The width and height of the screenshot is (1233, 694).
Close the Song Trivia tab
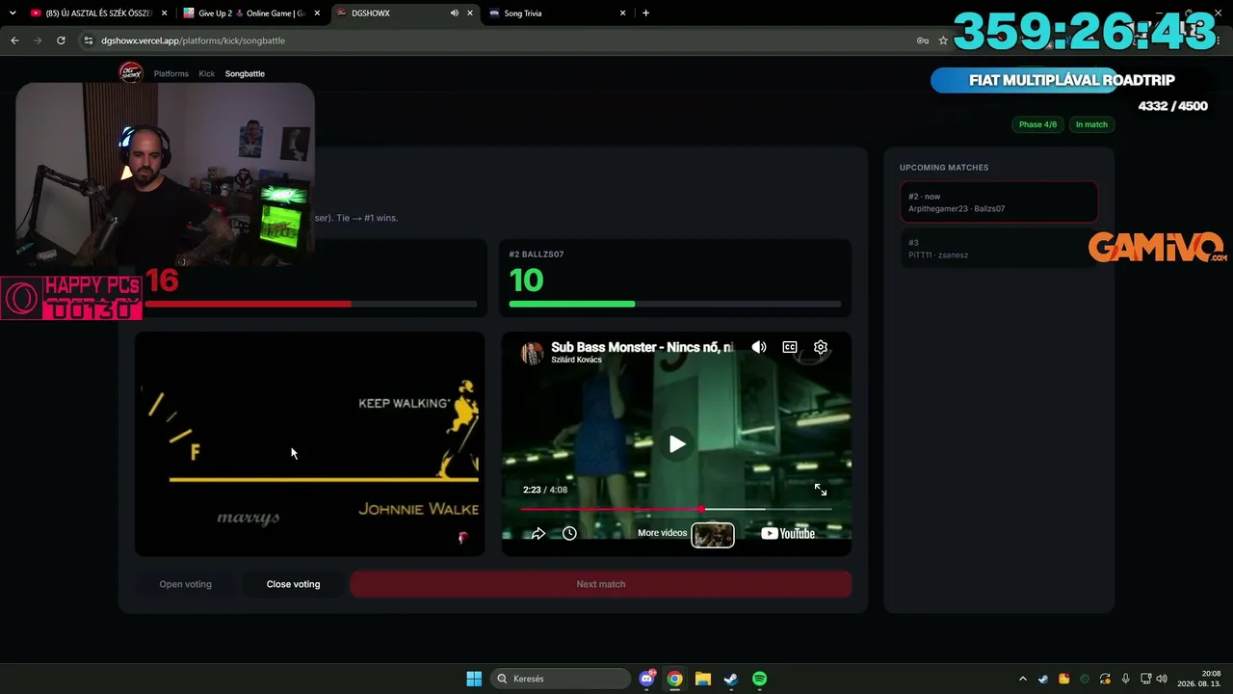pos(623,13)
